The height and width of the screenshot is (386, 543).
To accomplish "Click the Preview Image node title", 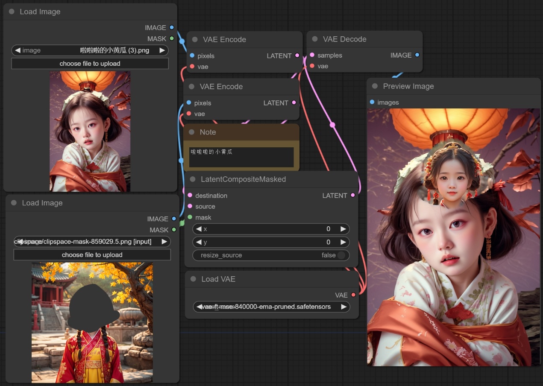I will click(408, 86).
